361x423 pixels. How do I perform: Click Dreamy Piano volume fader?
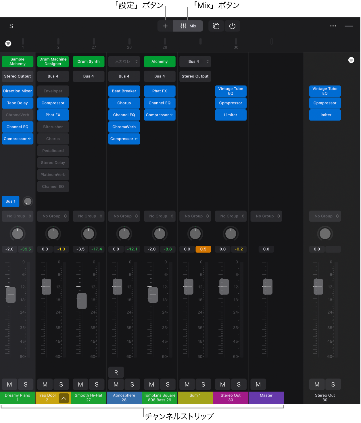click(x=11, y=295)
